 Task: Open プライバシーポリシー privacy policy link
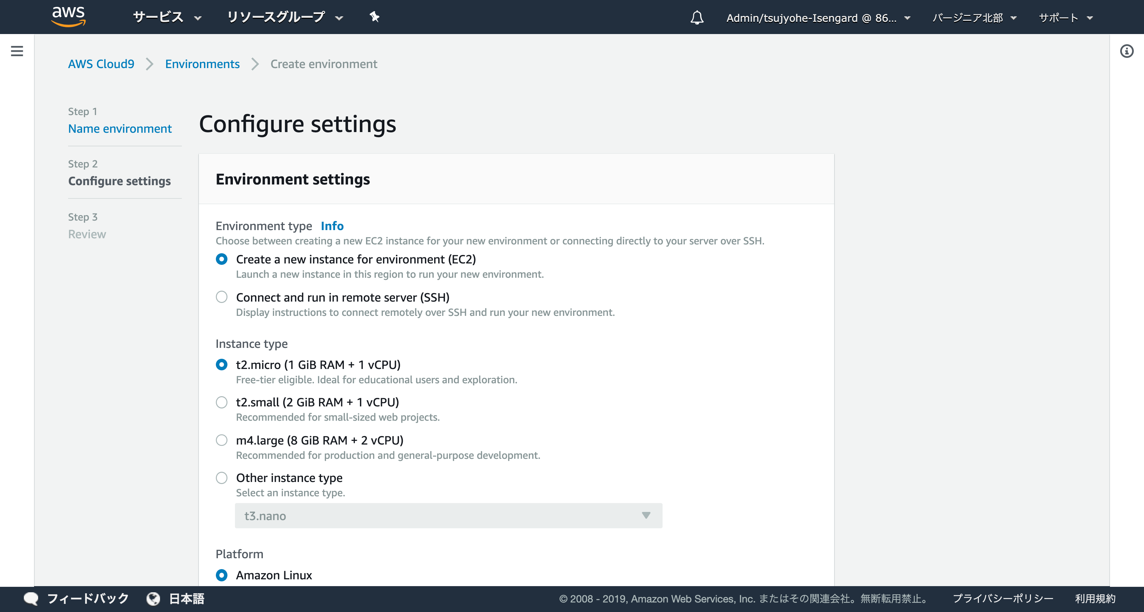click(1003, 599)
